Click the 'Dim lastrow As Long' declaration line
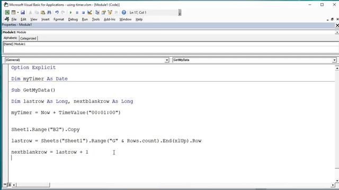The width and height of the screenshot is (339, 190). [72, 101]
